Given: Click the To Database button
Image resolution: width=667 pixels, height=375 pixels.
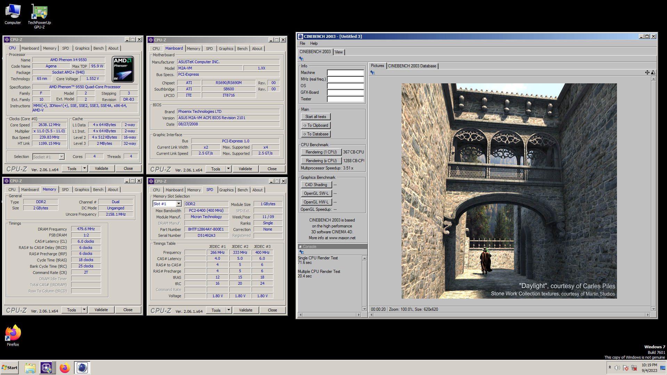Looking at the screenshot, I should 315,134.
